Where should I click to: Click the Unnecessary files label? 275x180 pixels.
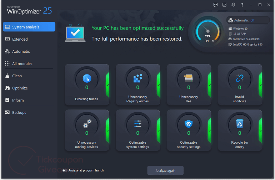(x=189, y=99)
